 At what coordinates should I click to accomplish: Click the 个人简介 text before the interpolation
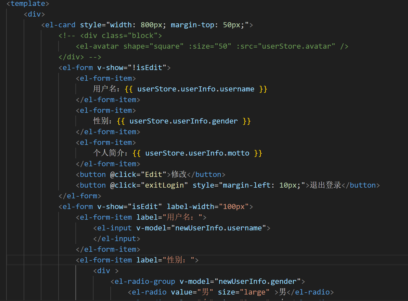109,153
